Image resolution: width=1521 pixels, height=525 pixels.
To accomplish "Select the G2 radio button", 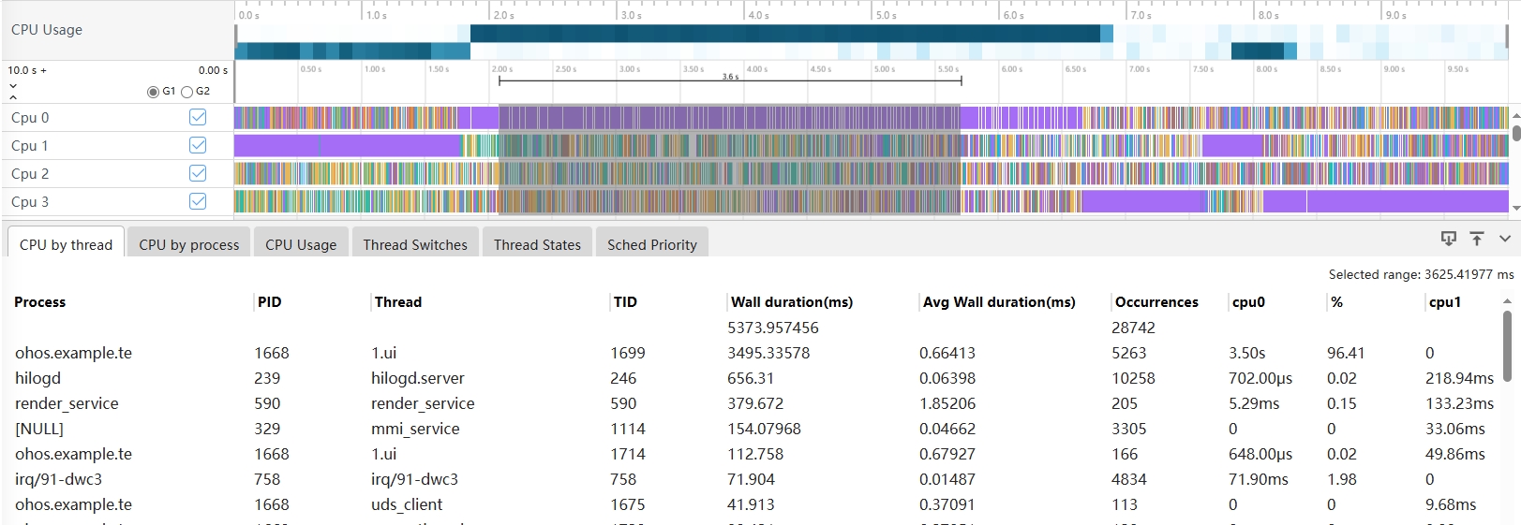I will point(186,92).
